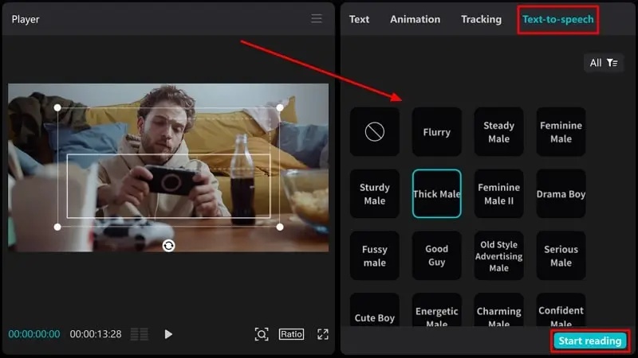Pick the Drama Boy voice
The height and width of the screenshot is (358, 638).
(x=561, y=194)
